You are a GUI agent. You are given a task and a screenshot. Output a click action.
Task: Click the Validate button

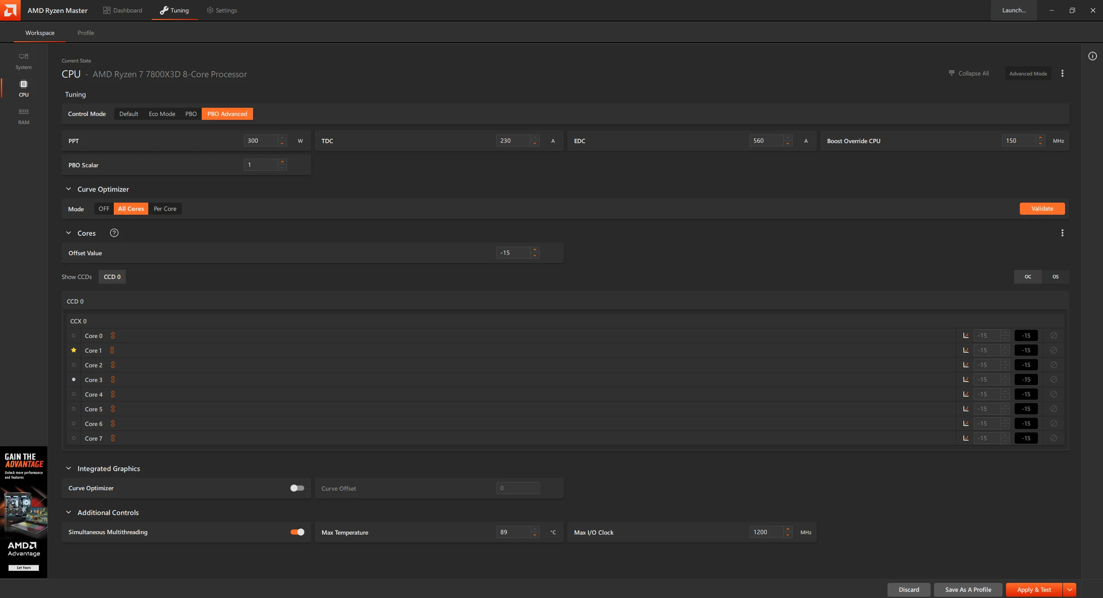1042,209
